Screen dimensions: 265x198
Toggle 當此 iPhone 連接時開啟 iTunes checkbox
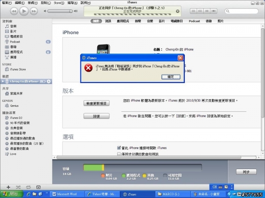(119, 148)
